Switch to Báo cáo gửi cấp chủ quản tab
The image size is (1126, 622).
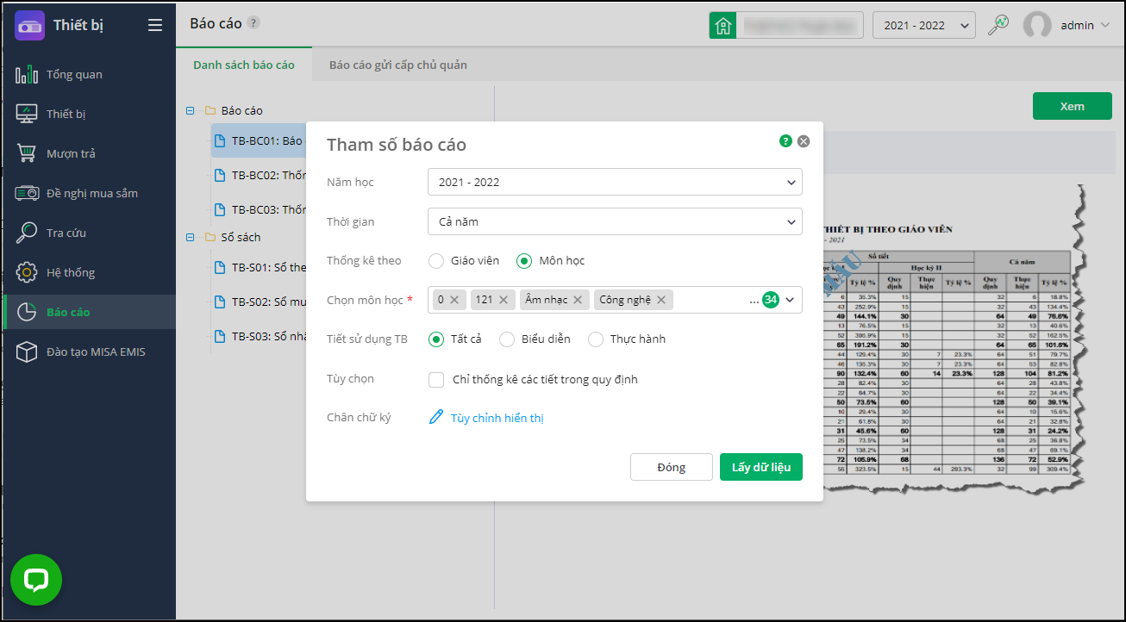[x=398, y=65]
